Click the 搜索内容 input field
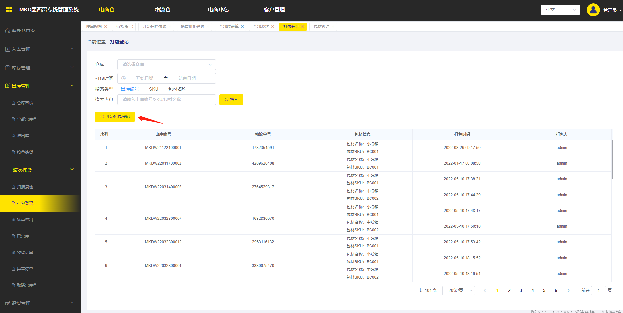623x313 pixels. [x=166, y=100]
